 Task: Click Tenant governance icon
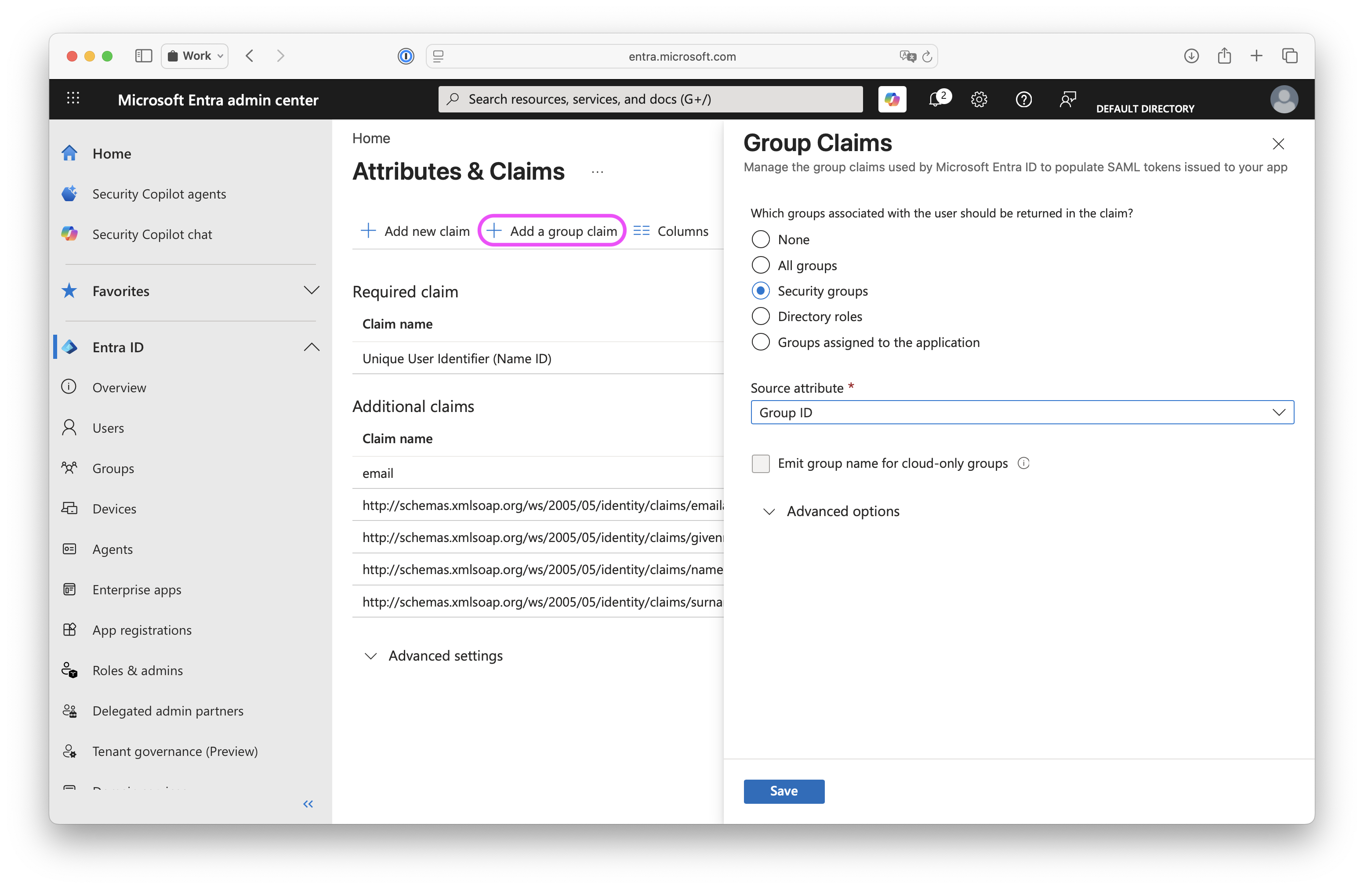pos(69,751)
